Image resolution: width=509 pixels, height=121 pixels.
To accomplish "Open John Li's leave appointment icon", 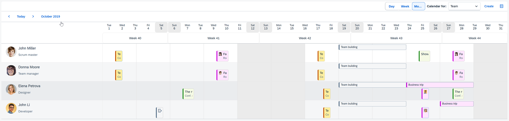I will pos(160,113).
